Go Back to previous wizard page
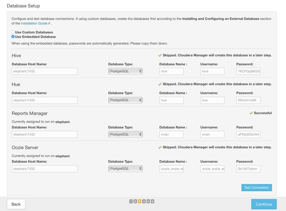 [16, 204]
